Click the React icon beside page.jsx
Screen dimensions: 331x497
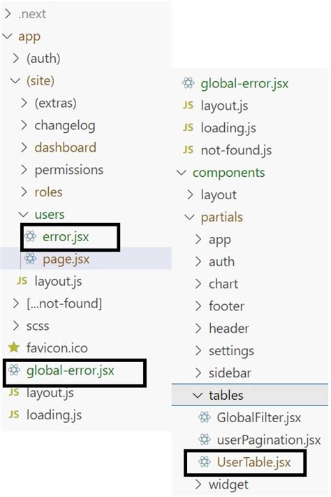(x=31, y=259)
